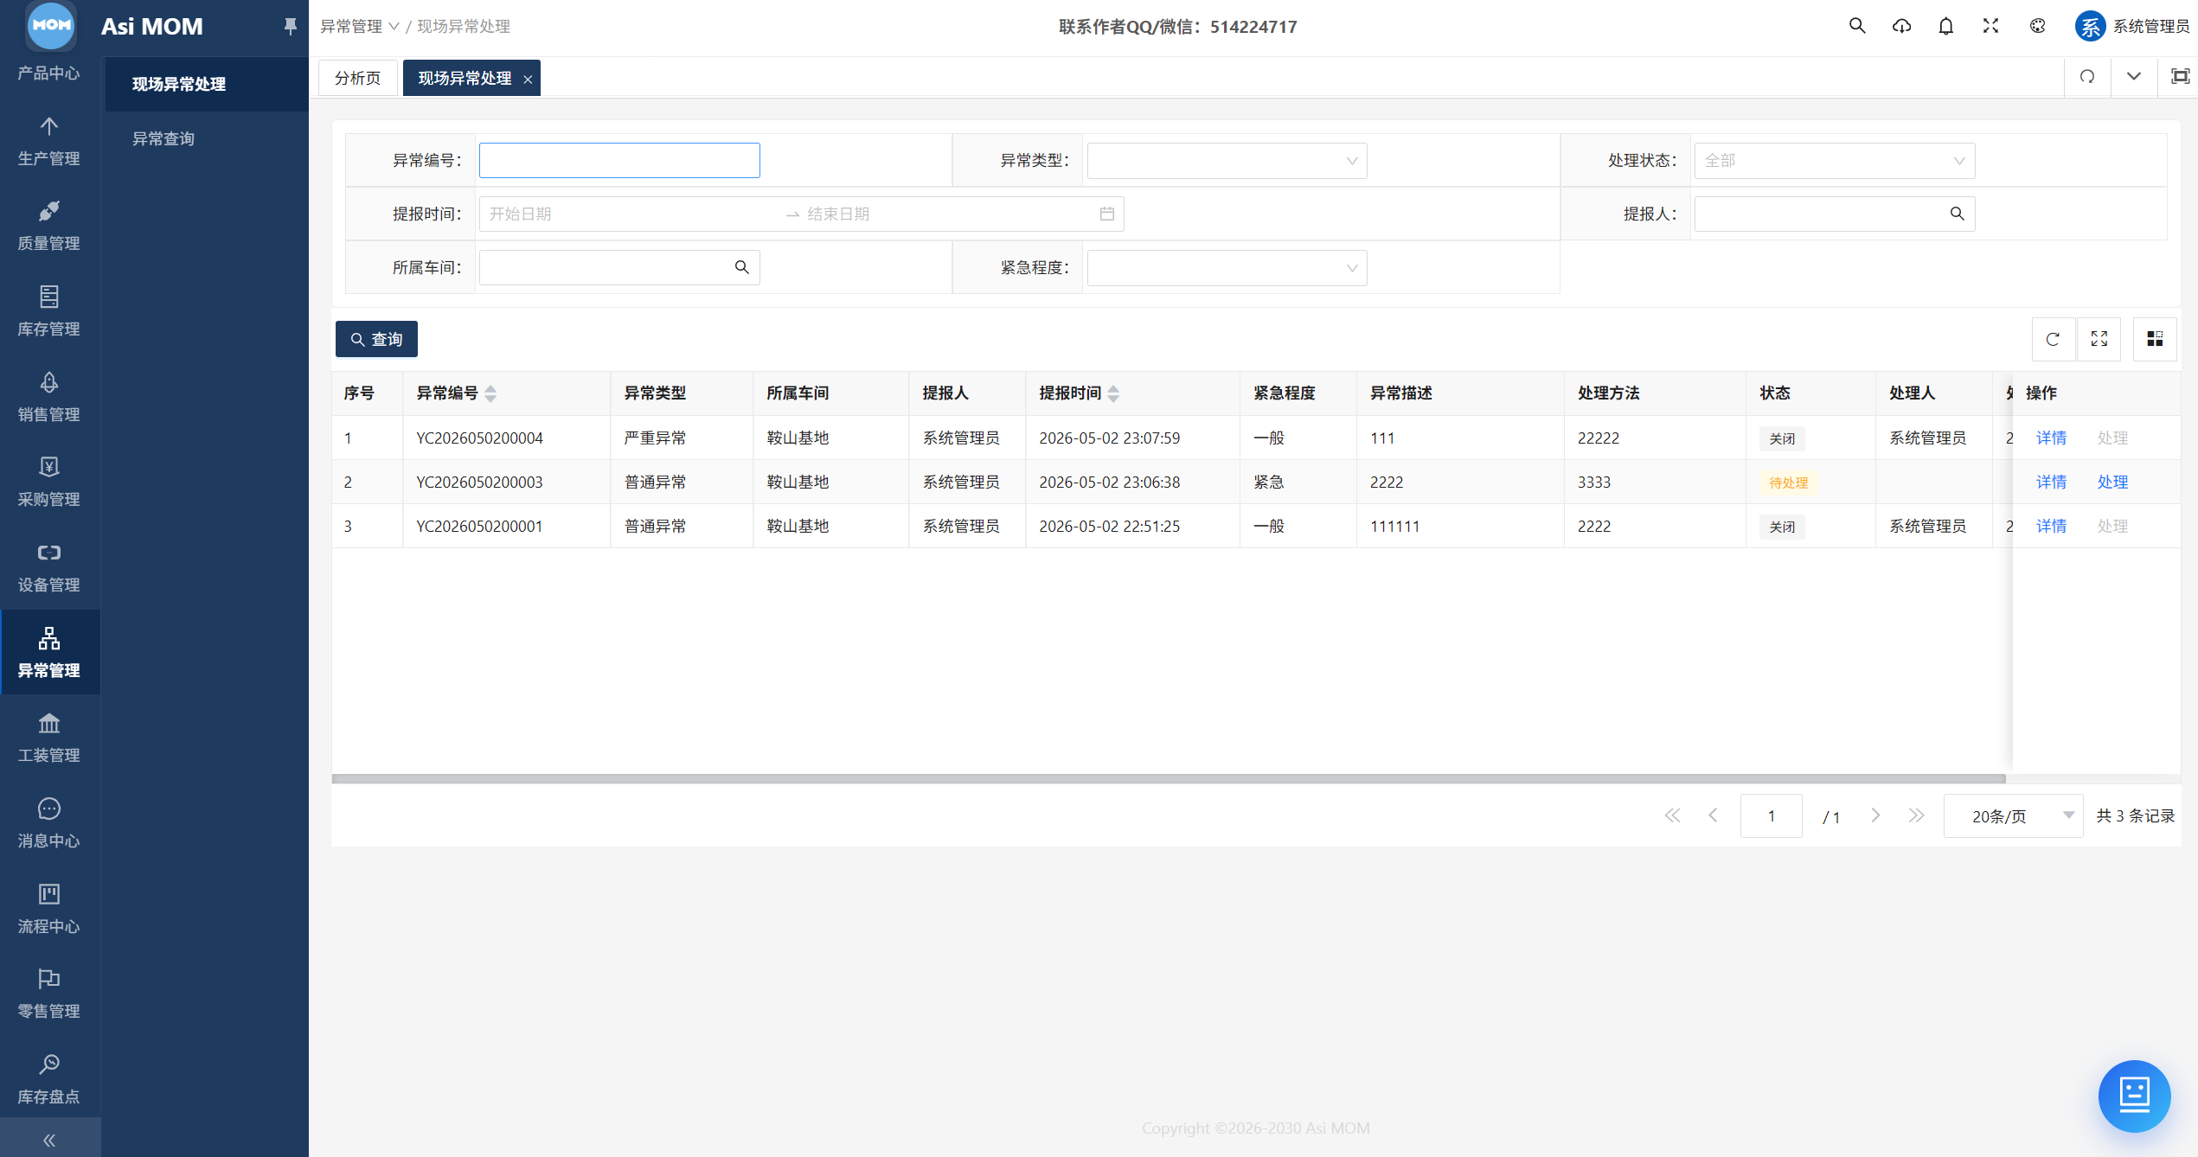Click the page number input box
Viewport: 2198px width, 1157px height.
click(1771, 815)
